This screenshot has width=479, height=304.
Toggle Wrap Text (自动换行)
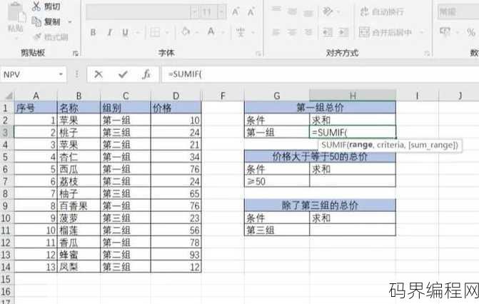[382, 11]
